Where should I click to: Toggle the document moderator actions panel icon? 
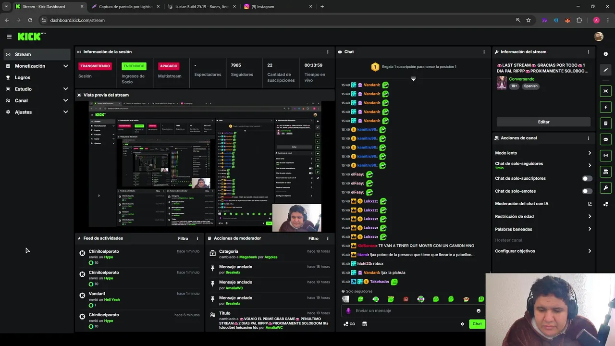pyautogui.click(x=605, y=124)
